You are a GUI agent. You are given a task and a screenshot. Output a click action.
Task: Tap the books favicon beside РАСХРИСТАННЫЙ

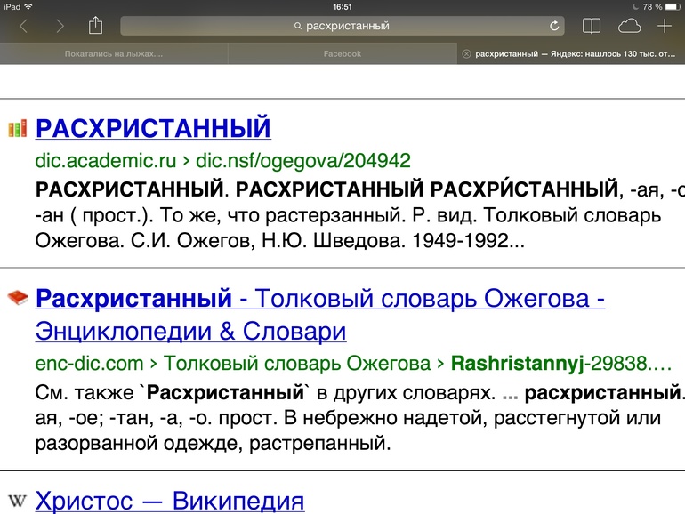tap(18, 128)
